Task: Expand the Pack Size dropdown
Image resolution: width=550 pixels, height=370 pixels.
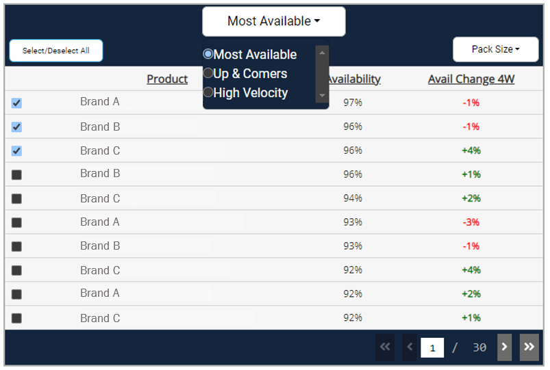Action: tap(495, 49)
